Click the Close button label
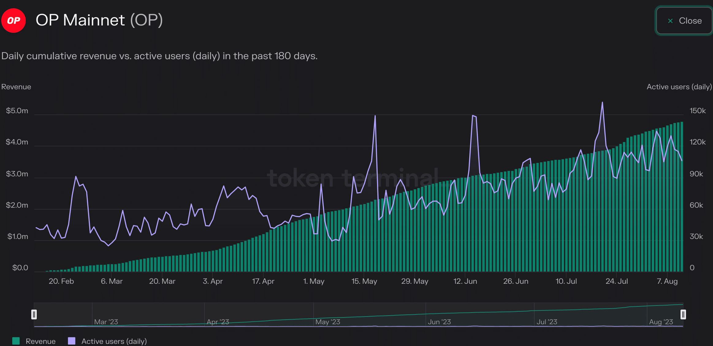 [x=690, y=21]
